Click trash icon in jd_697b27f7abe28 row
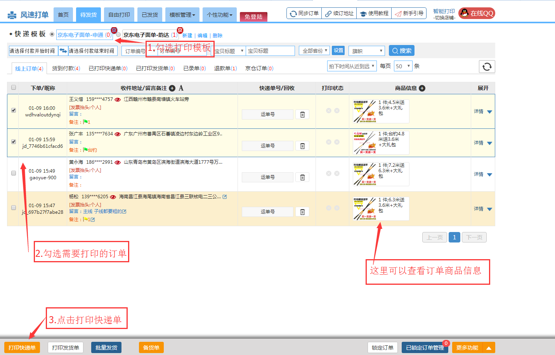Viewport: 555px width, 355px height. coord(302,212)
